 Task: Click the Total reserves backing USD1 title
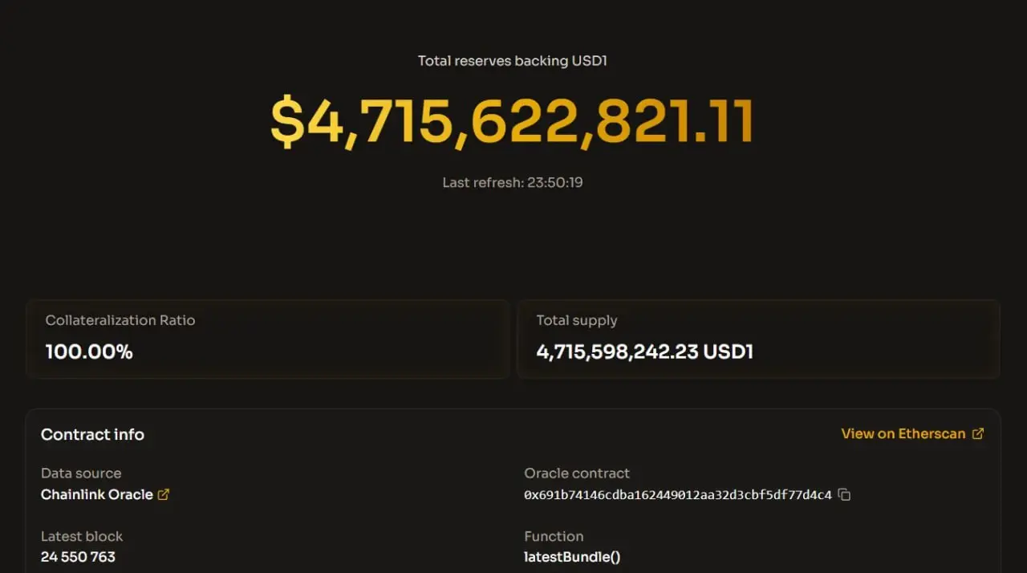point(512,61)
